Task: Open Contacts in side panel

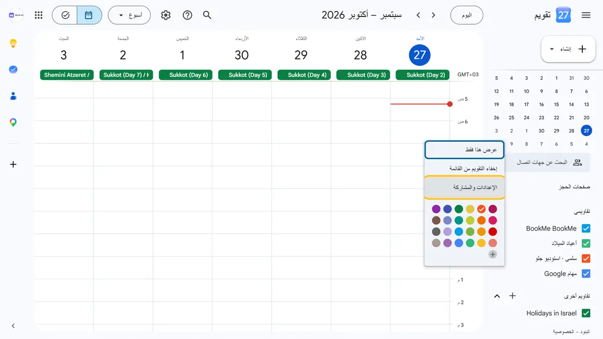Action: pyautogui.click(x=14, y=96)
